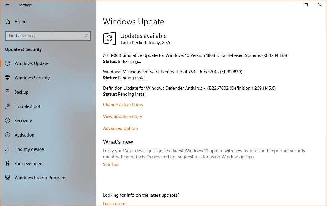The width and height of the screenshot is (327, 206).
Task: Open Windows Insider Program settings
Action: (40, 178)
